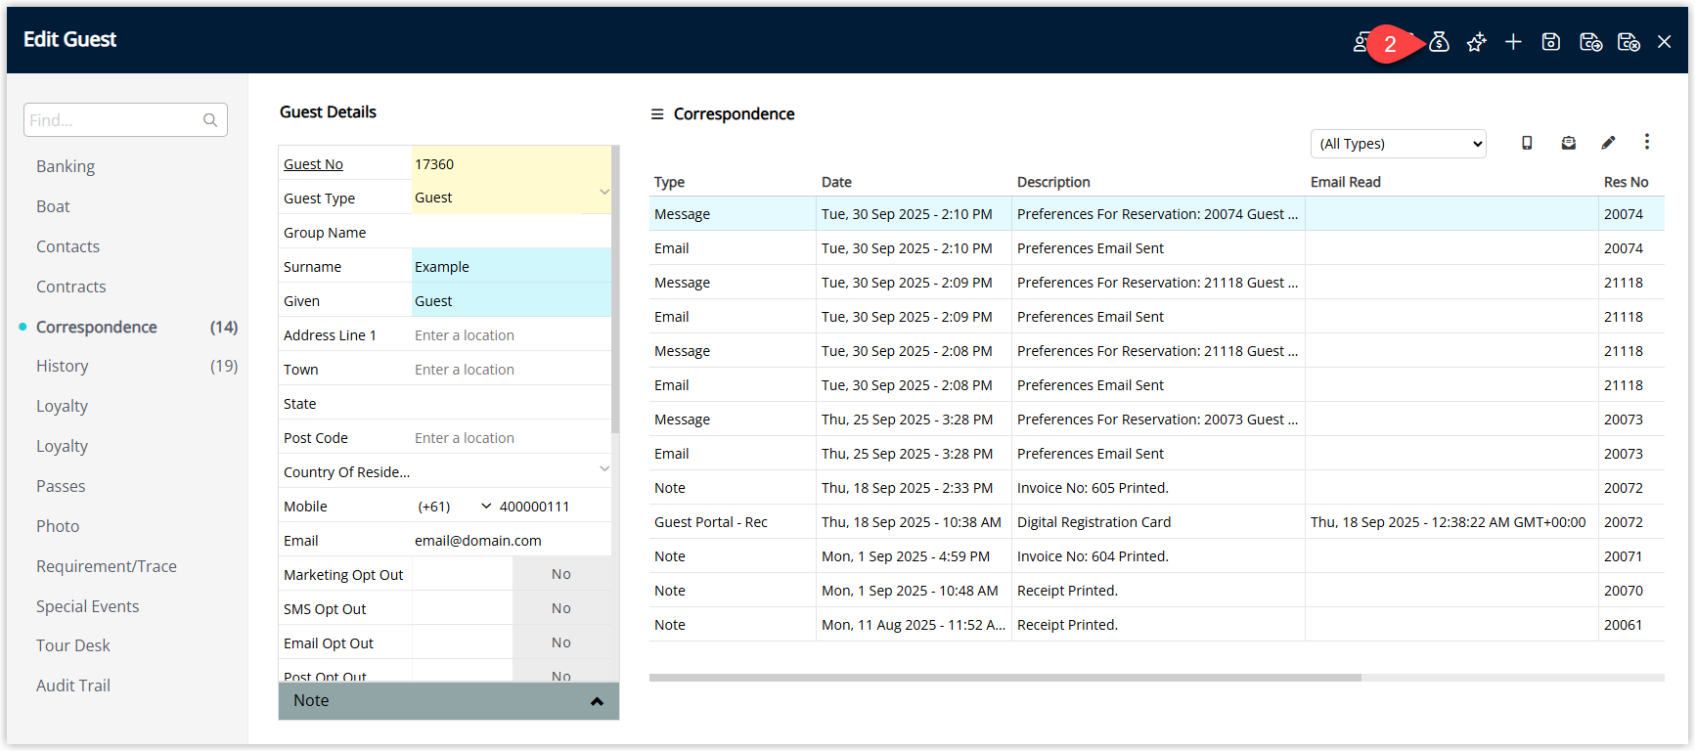The height and width of the screenshot is (752, 1696).
Task: Open the three-dot more options menu
Action: (x=1647, y=142)
